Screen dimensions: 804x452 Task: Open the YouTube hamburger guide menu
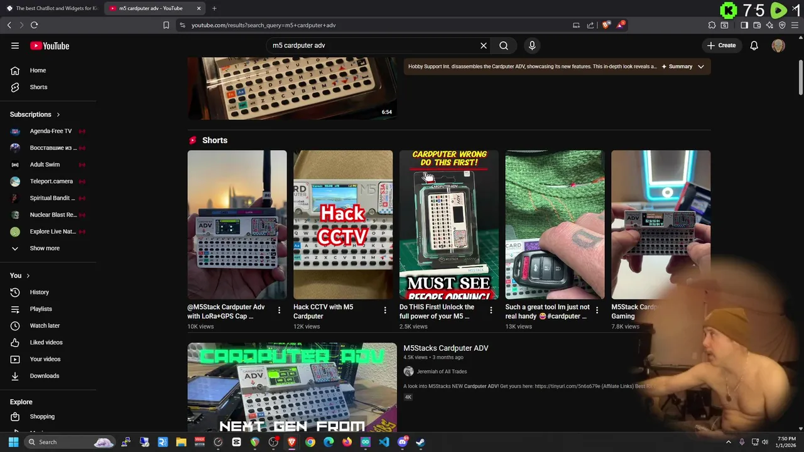pyautogui.click(x=15, y=45)
